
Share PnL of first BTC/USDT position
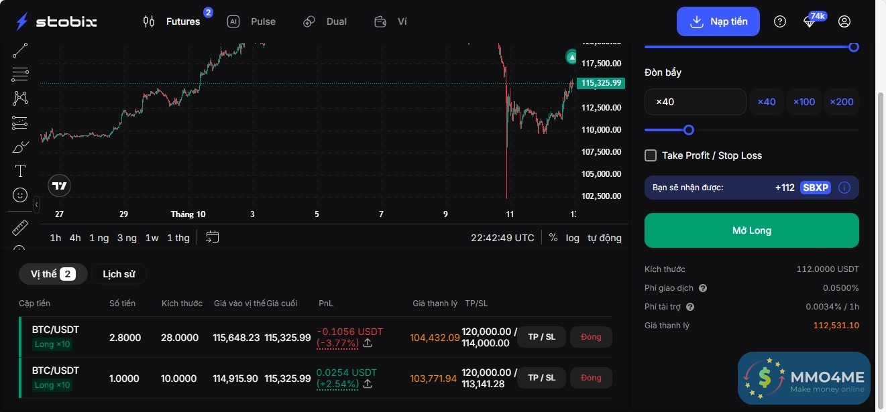tap(368, 343)
